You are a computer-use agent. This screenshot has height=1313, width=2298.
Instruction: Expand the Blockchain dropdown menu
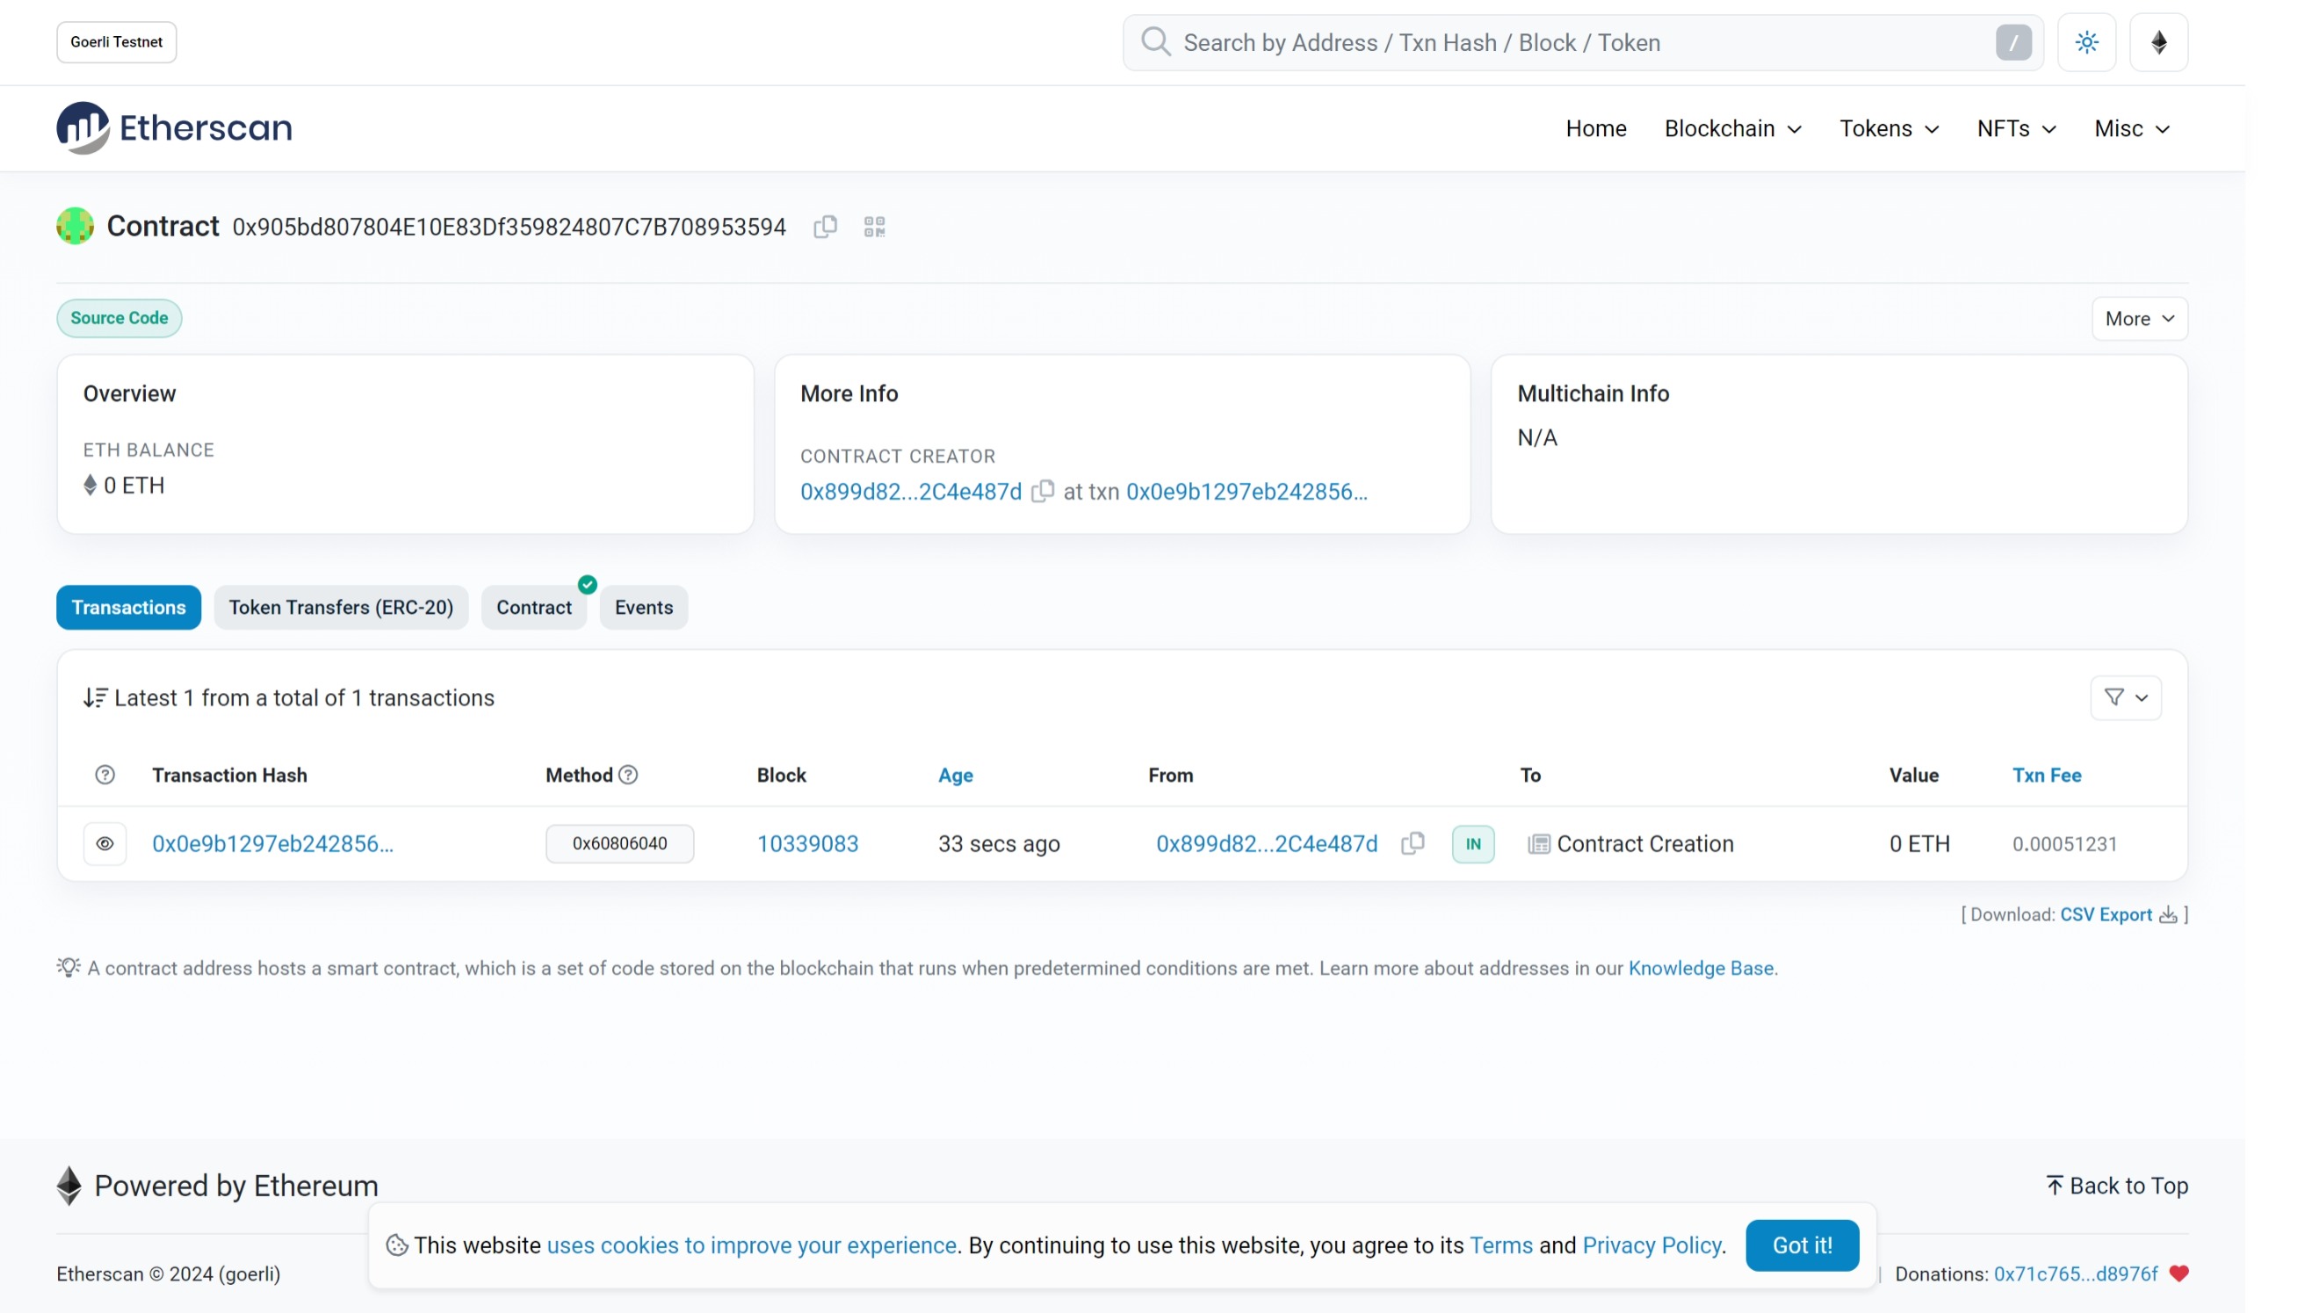coord(1731,129)
